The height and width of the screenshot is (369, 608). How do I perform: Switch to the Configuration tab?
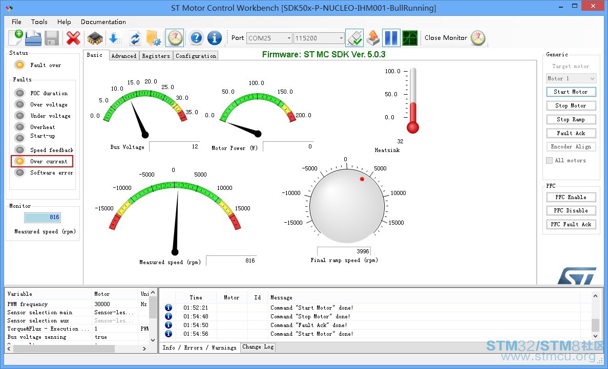(196, 56)
